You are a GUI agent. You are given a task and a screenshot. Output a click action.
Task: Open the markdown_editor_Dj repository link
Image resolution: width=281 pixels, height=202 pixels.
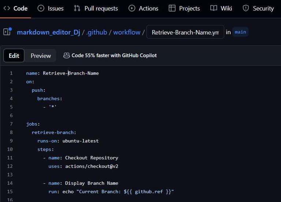pyautogui.click(x=48, y=32)
